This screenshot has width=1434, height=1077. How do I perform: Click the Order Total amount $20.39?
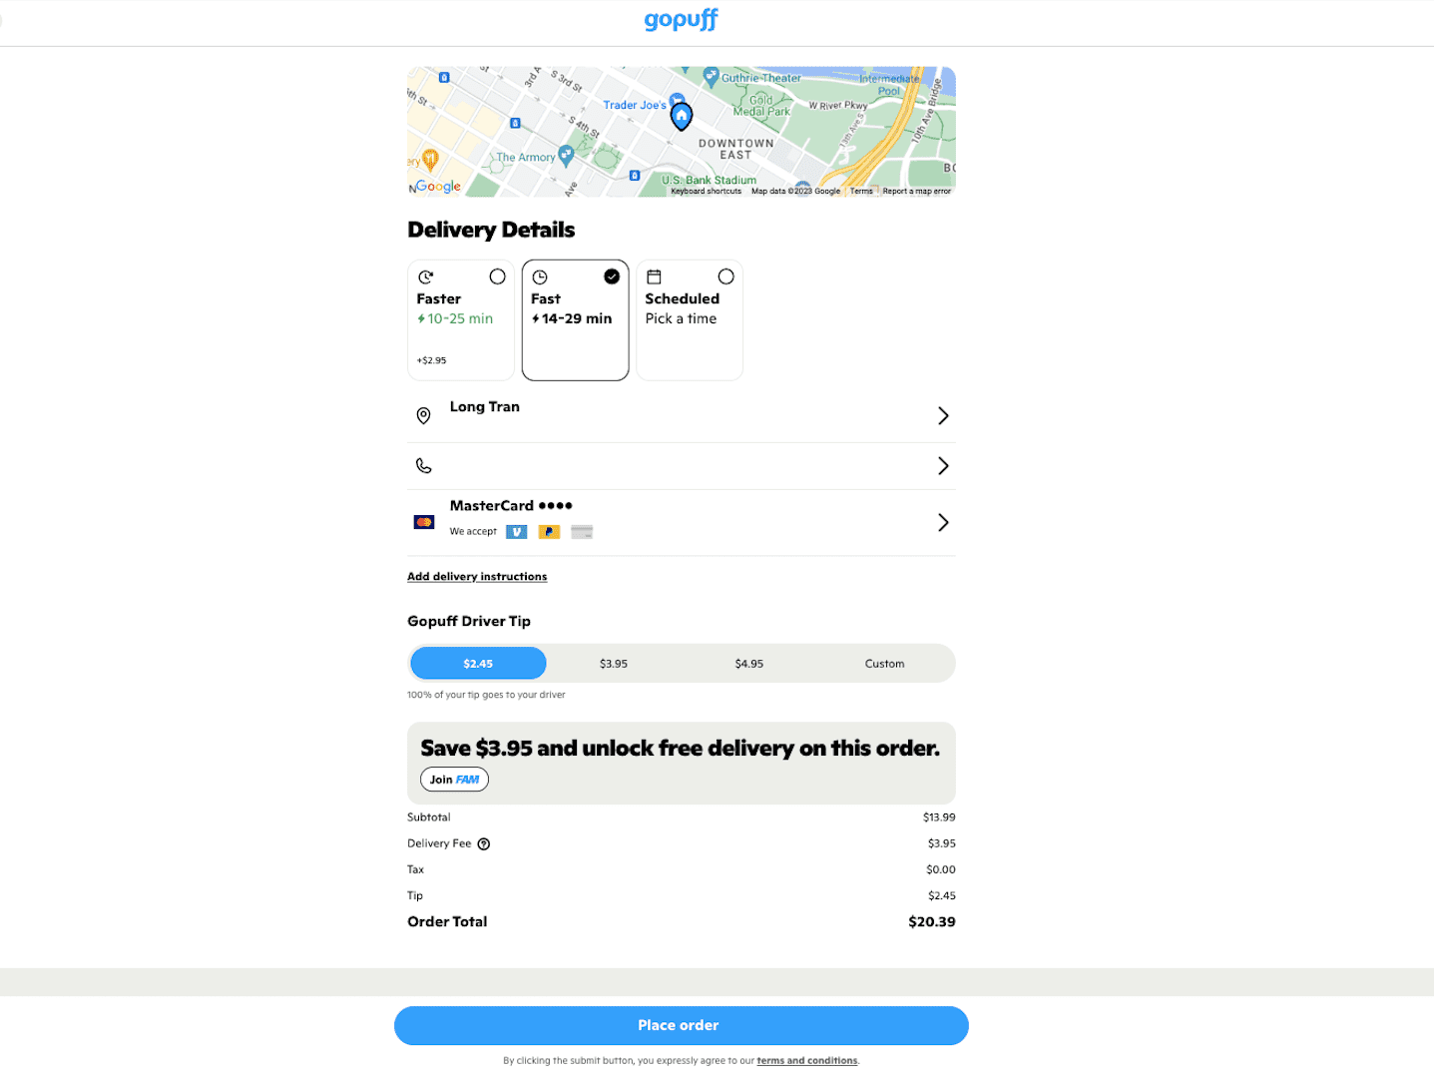931,921
